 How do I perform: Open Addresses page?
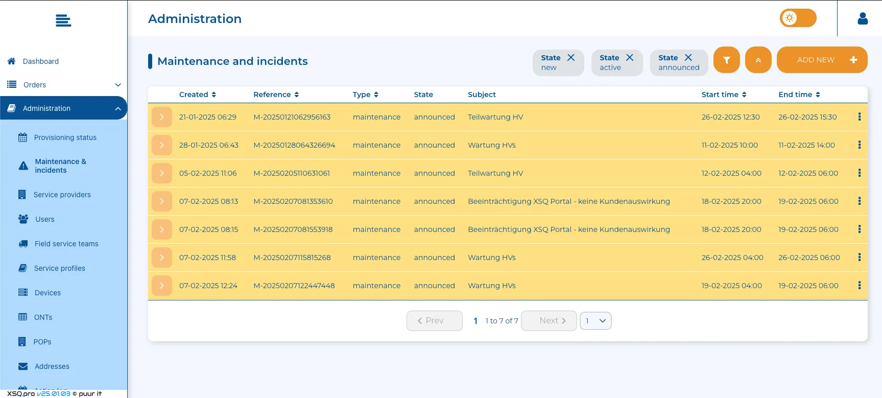(x=52, y=366)
